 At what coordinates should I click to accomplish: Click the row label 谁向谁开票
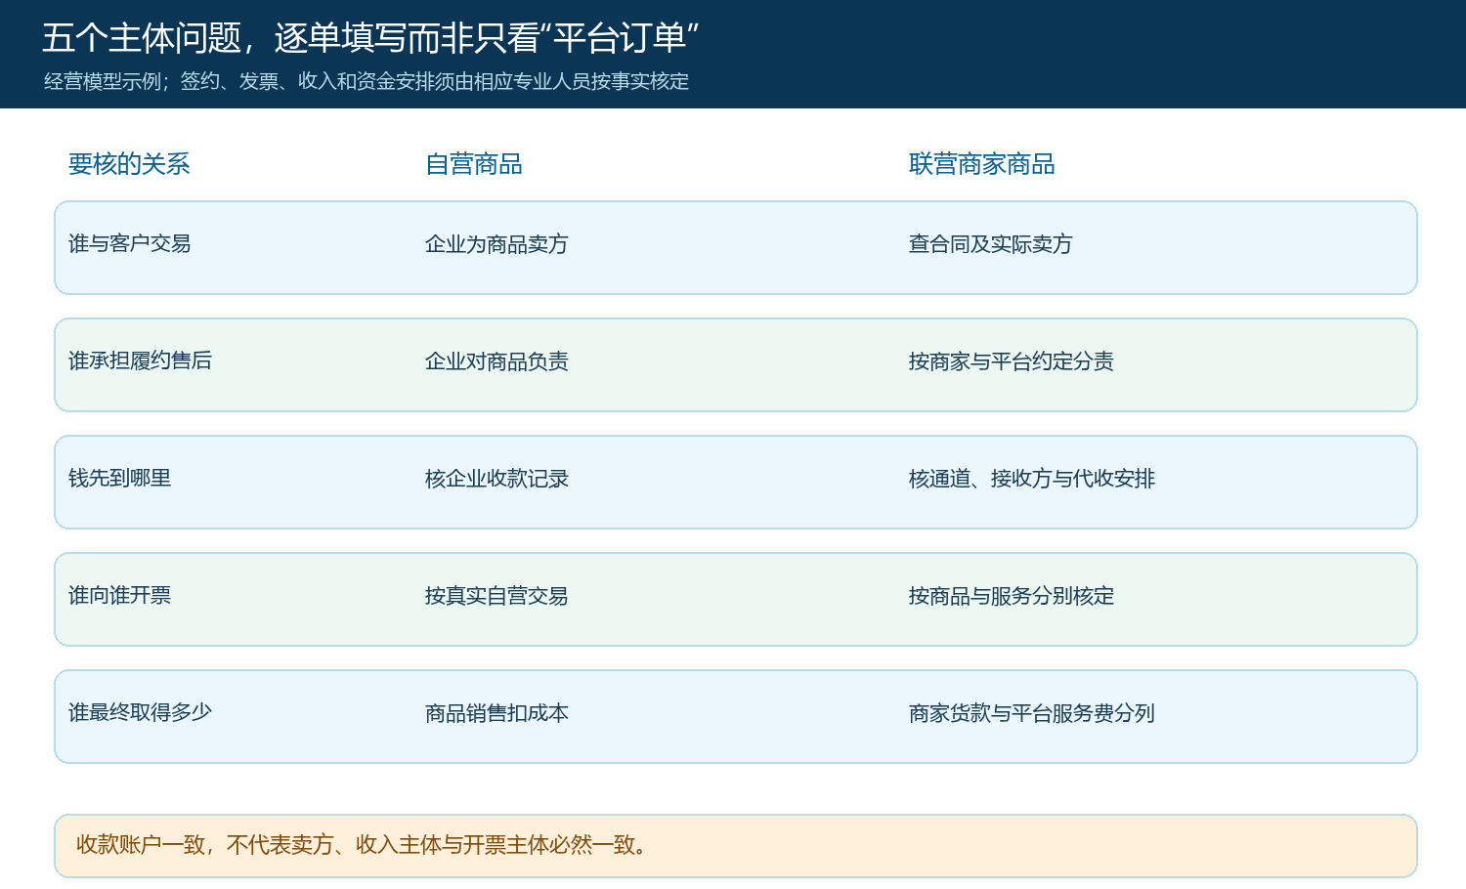pos(119,595)
